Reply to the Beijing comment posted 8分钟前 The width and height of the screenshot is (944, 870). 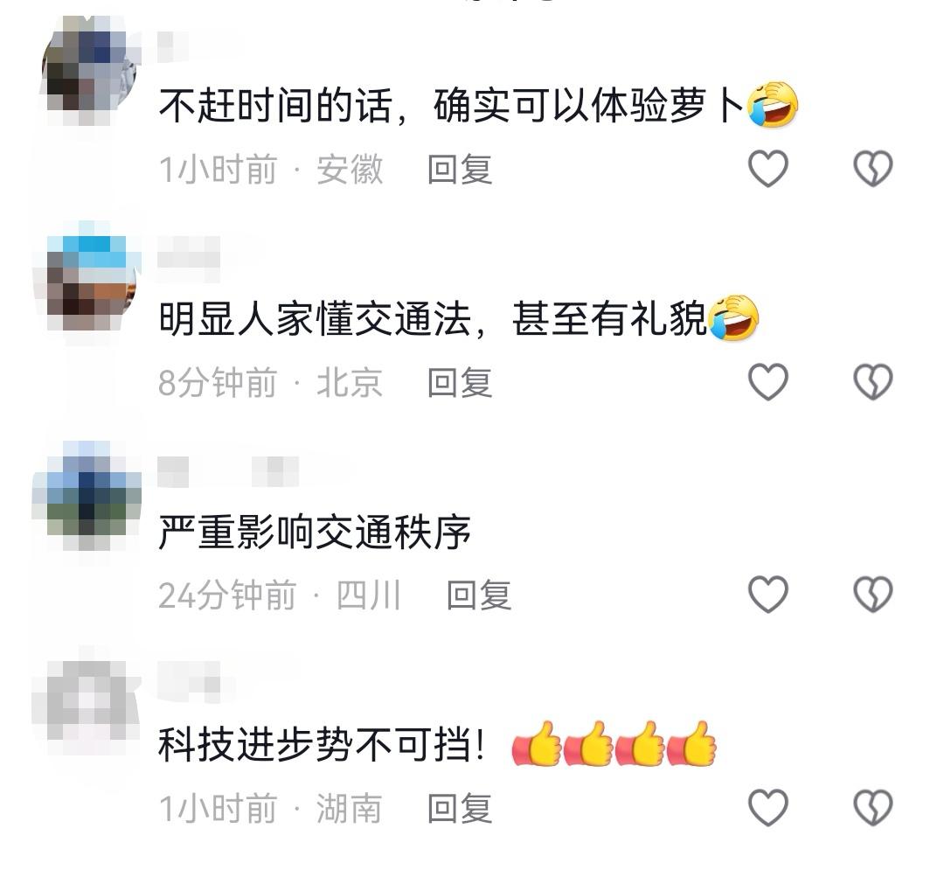point(460,382)
